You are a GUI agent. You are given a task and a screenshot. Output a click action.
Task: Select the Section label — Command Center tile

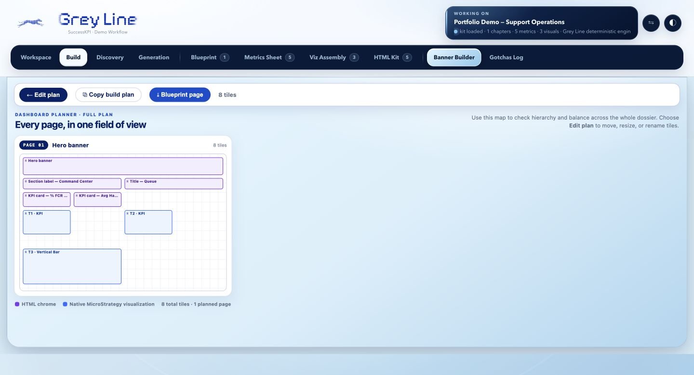(x=72, y=184)
